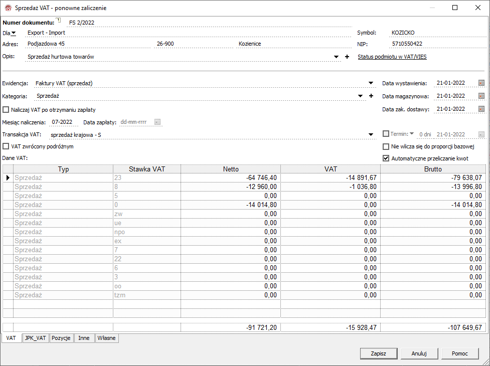
Task: Switch to the JPK_VAT tab
Action: click(x=35, y=338)
